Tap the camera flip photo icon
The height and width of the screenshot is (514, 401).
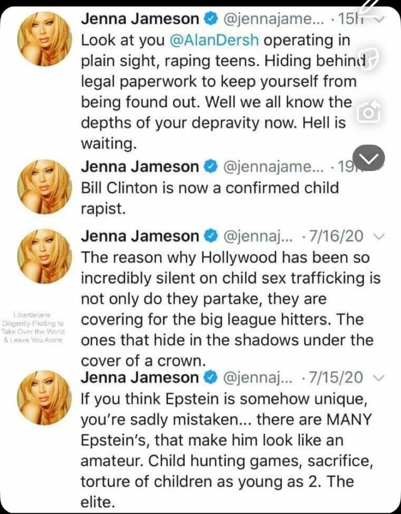click(x=368, y=112)
